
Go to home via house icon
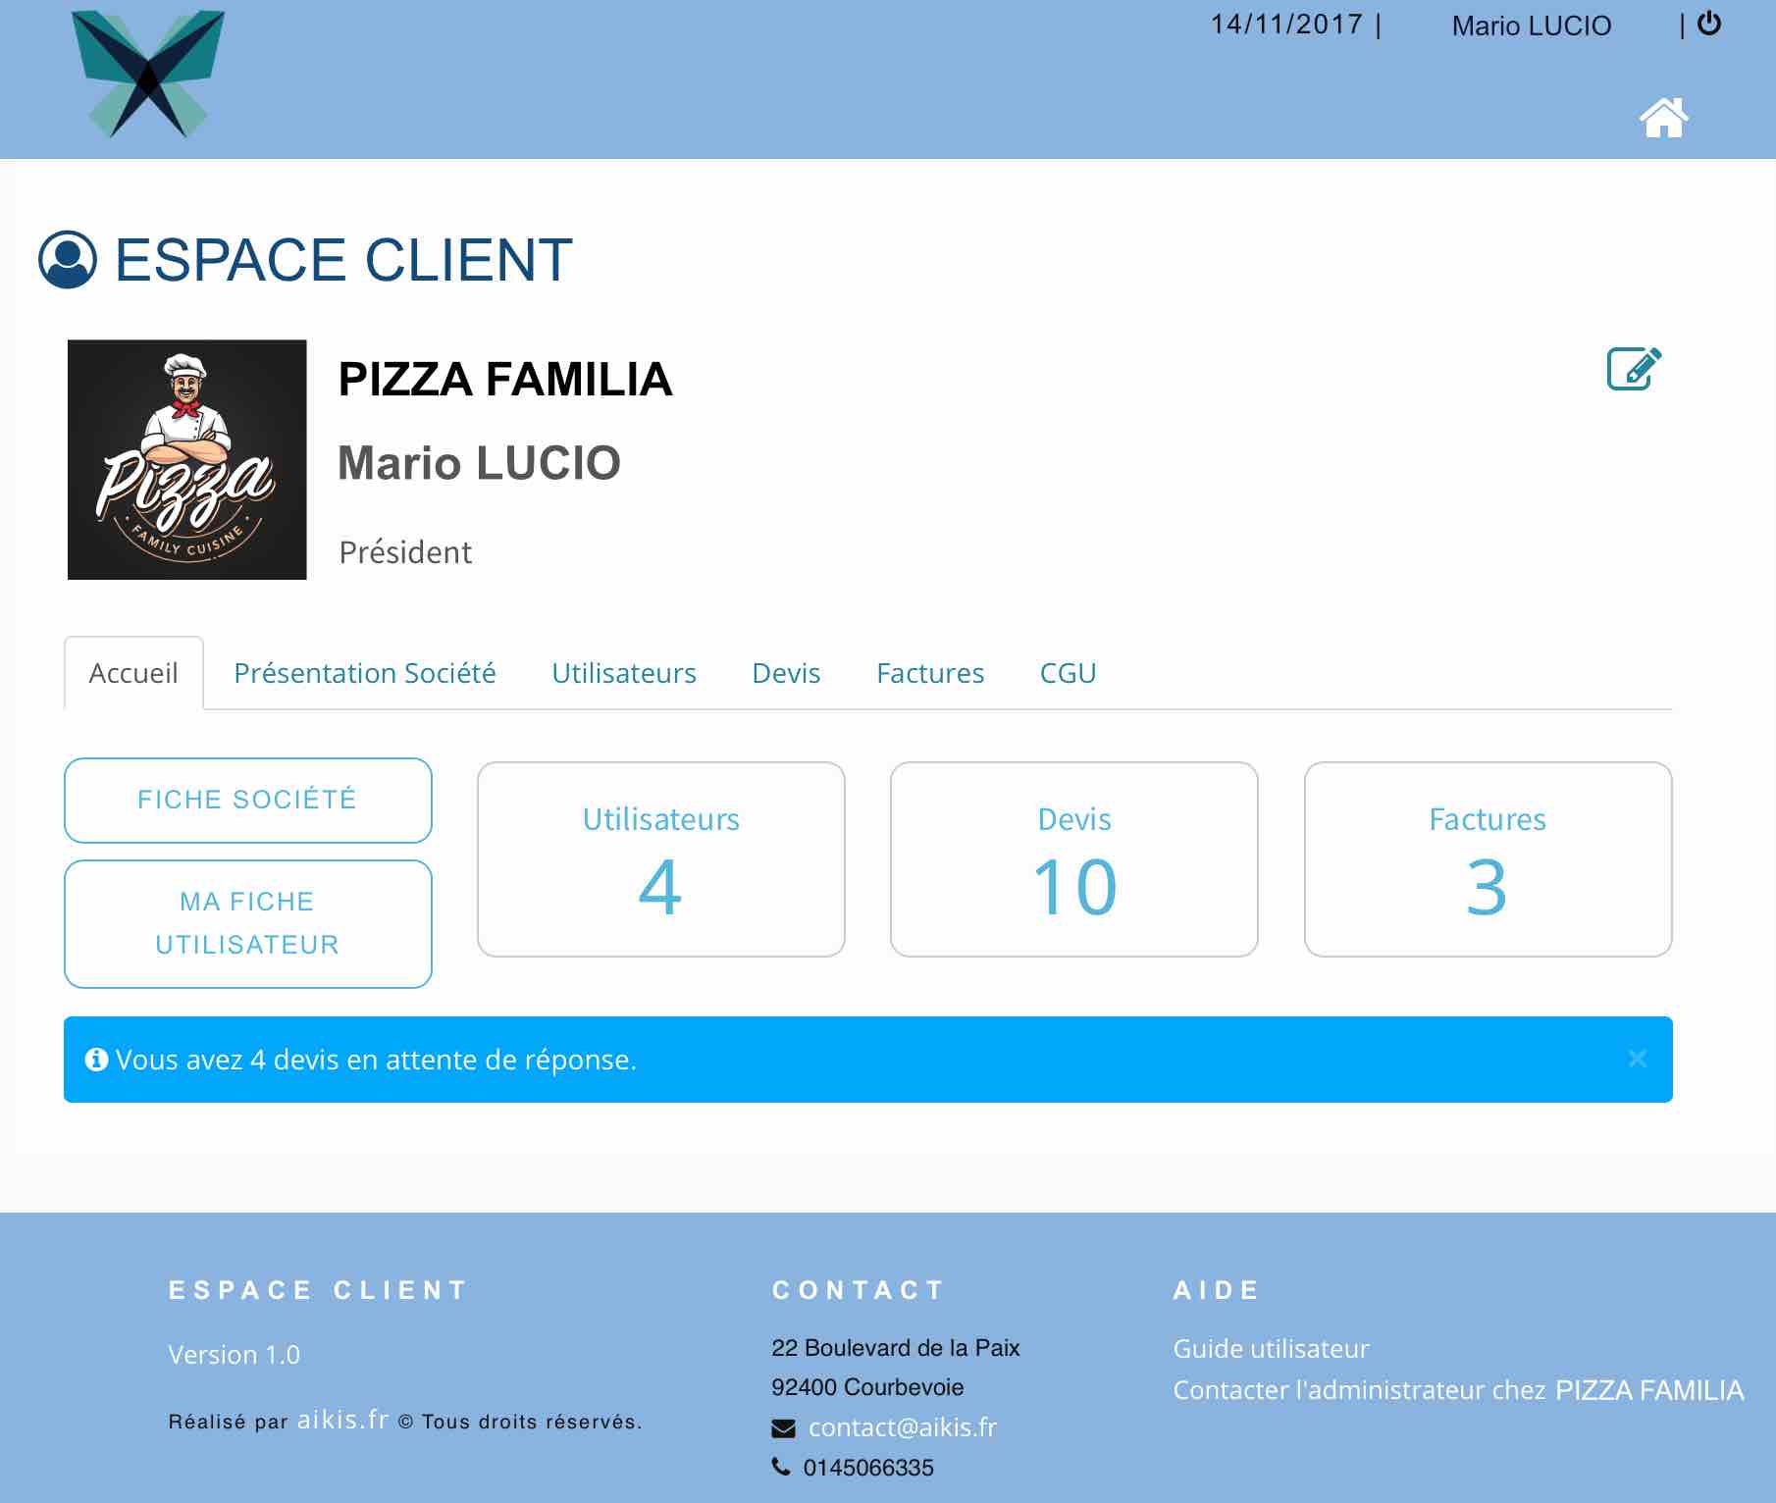click(x=1663, y=118)
